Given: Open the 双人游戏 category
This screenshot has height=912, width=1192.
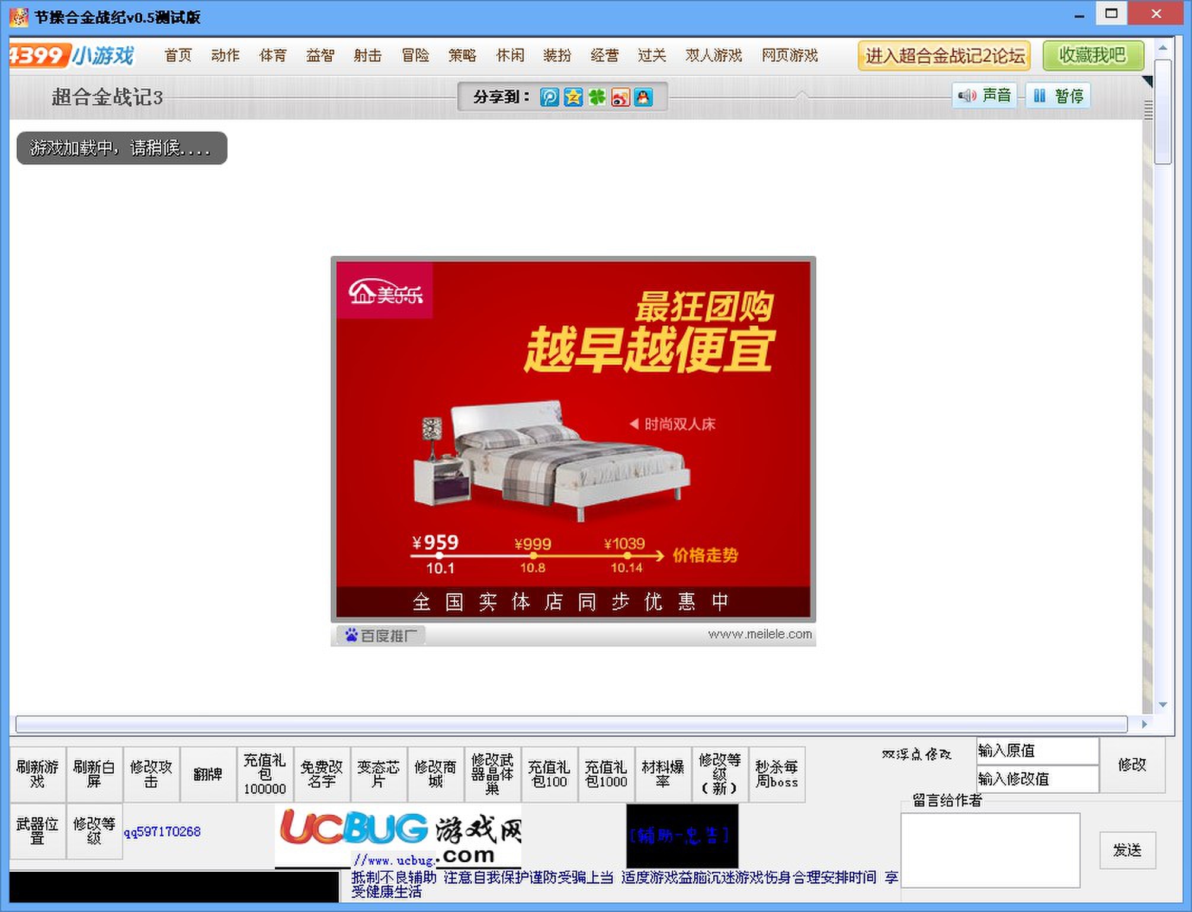Looking at the screenshot, I should 713,55.
